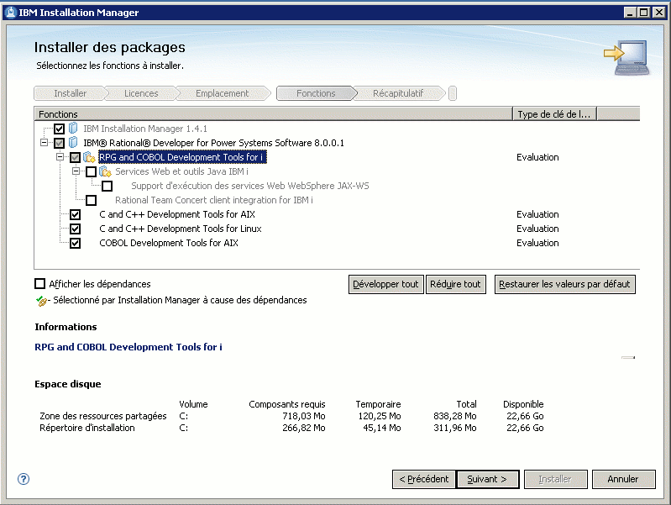This screenshot has width=671, height=505.
Task: Go to the Licences wizard step
Action: [x=141, y=93]
